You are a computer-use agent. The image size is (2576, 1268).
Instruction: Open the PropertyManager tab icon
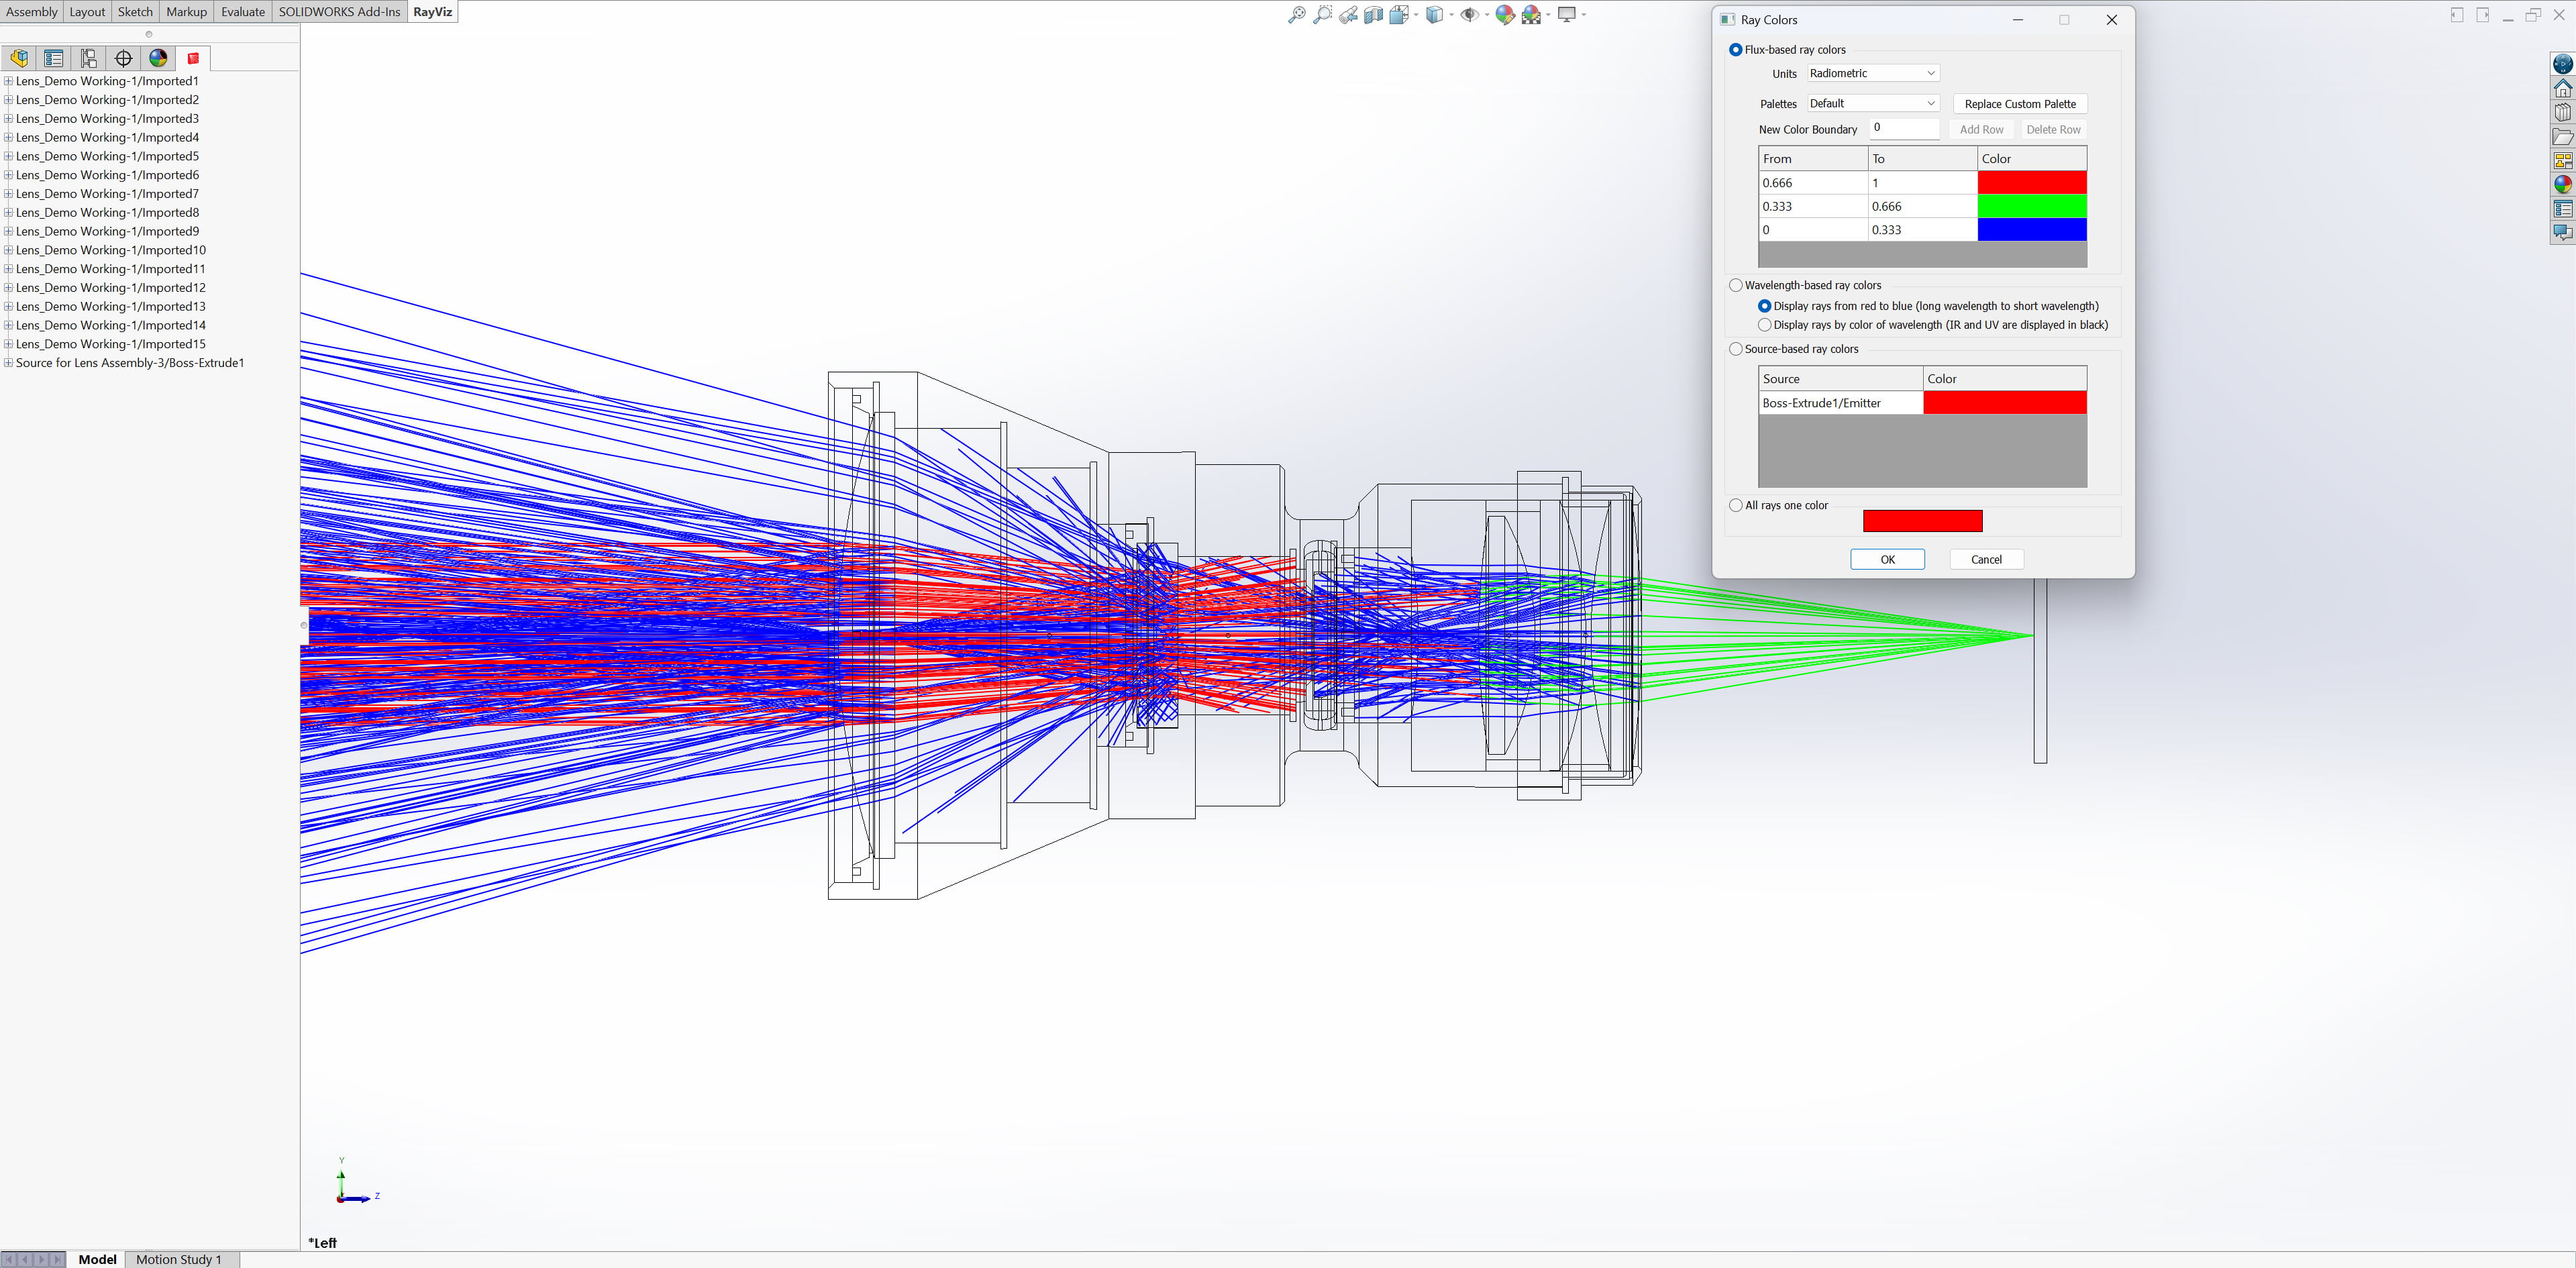click(x=54, y=58)
